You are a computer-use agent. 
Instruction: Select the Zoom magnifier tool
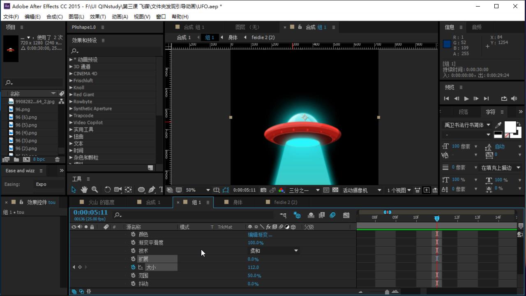[95, 190]
